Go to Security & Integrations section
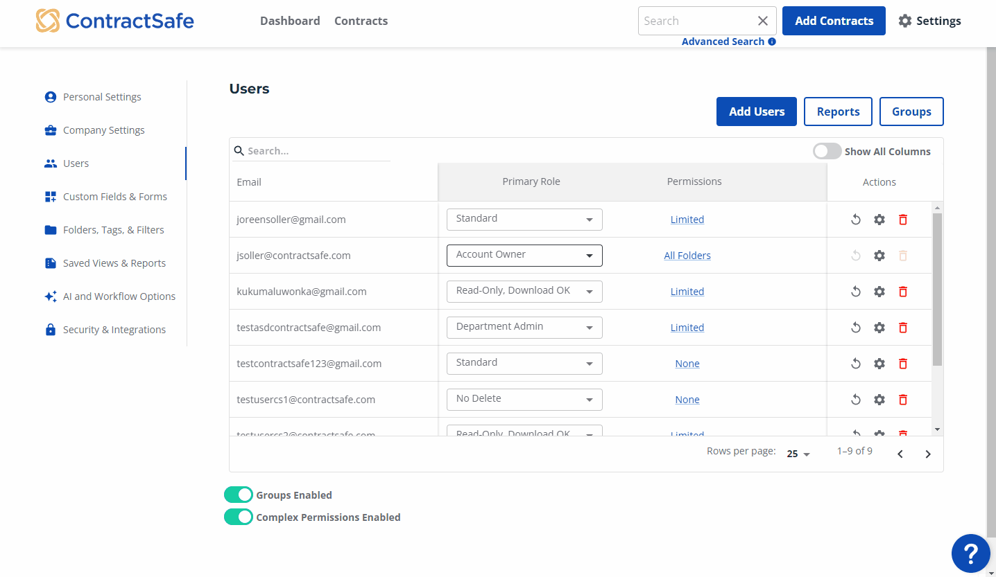 (114, 330)
